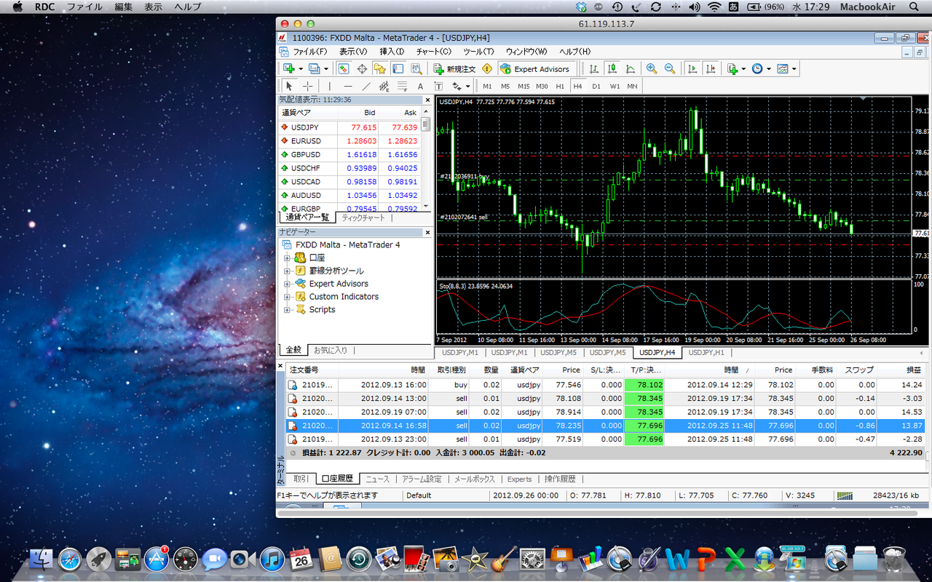Expand the 口座 tree node
The height and width of the screenshot is (582, 932).
coord(287,258)
